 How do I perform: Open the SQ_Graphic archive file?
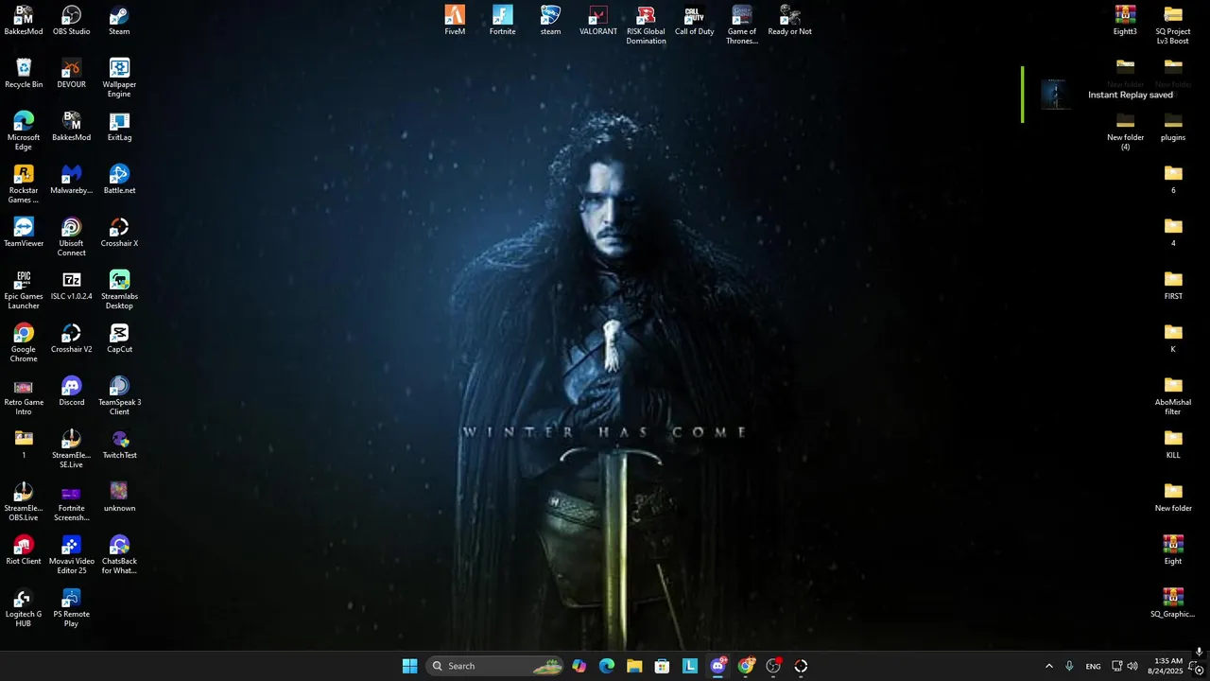(x=1173, y=603)
